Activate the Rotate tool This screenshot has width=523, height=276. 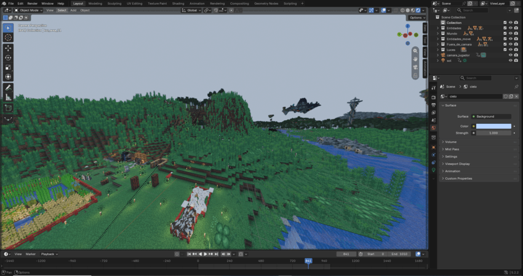[x=8, y=58]
